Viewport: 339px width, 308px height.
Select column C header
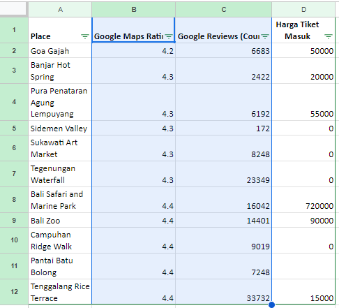coord(224,10)
